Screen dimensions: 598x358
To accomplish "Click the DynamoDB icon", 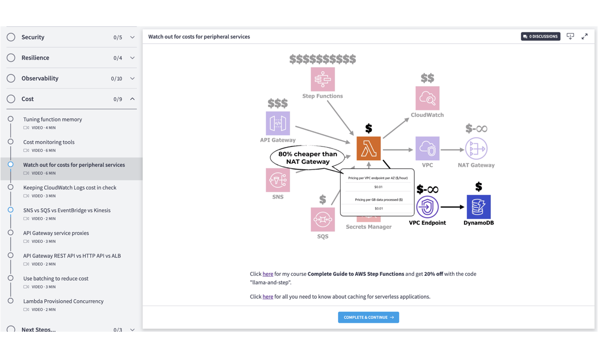I will point(478,207).
